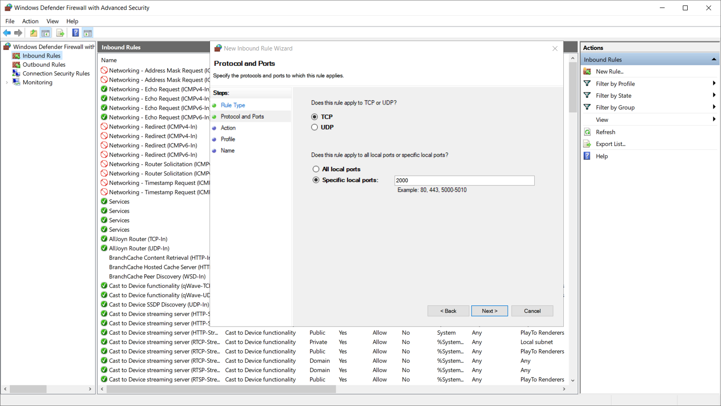721x406 pixels.
Task: Open the File menu
Action: click(x=10, y=21)
